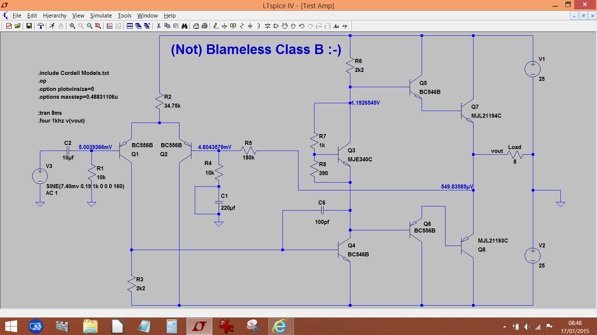Select the Inductor placement tool
597x335 pixels.
[x=259, y=26]
